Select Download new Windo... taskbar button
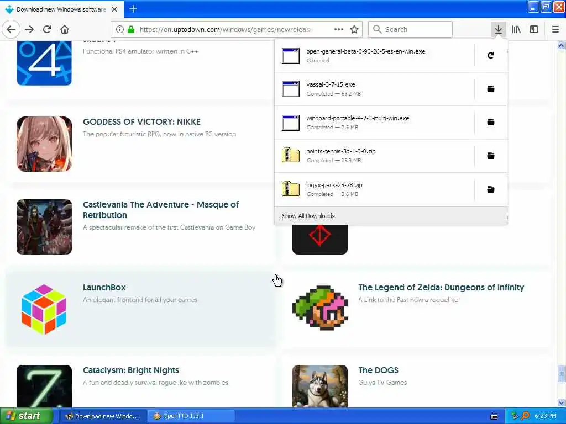Image resolution: width=566 pixels, height=424 pixels. coord(103,416)
